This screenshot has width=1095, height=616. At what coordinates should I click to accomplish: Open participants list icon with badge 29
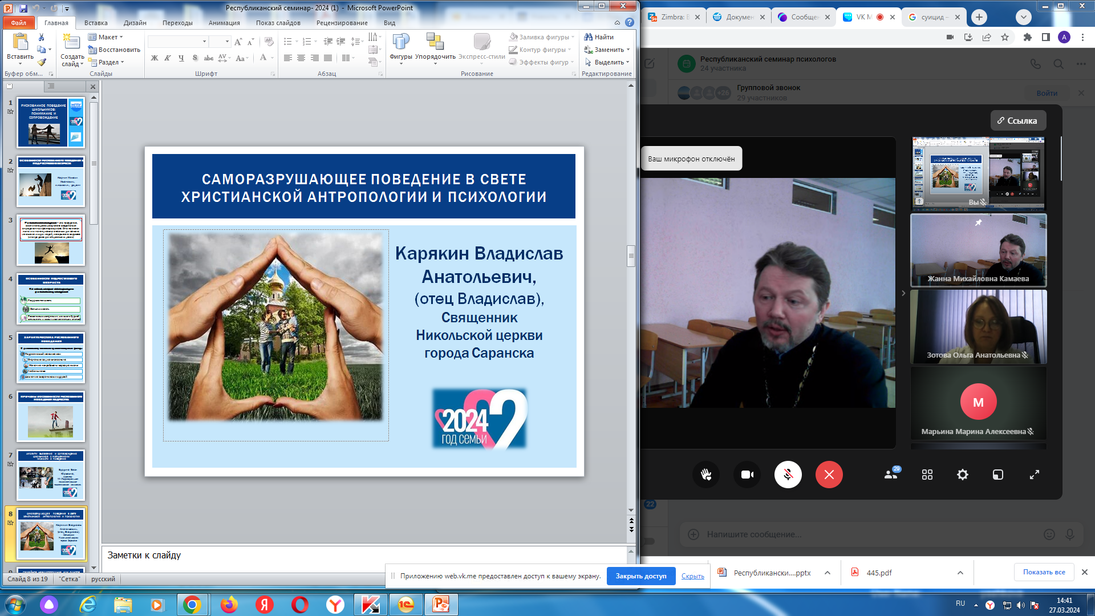tap(891, 475)
